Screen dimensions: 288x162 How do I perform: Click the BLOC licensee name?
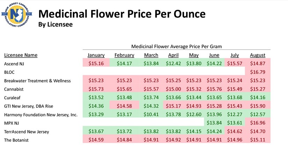[x=10, y=72]
